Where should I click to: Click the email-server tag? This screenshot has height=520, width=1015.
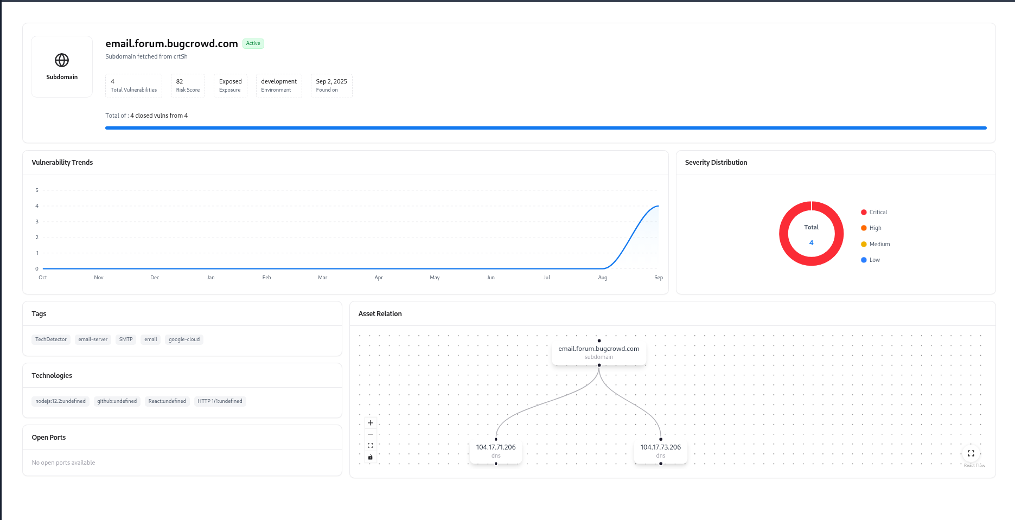(x=93, y=339)
